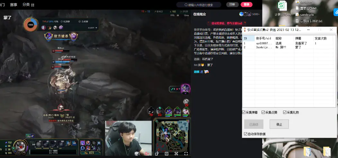Click the collector window's title bar app icon
338x158 pixels.
click(x=245, y=30)
